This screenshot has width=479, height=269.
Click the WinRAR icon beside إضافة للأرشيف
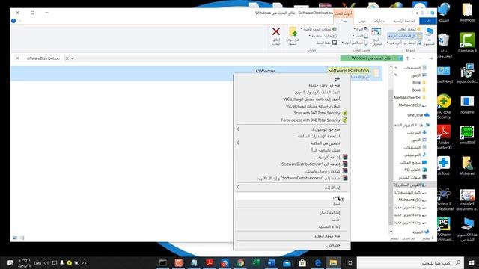(345, 157)
